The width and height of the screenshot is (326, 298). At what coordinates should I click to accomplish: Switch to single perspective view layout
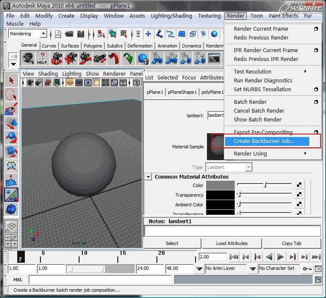(x=11, y=226)
